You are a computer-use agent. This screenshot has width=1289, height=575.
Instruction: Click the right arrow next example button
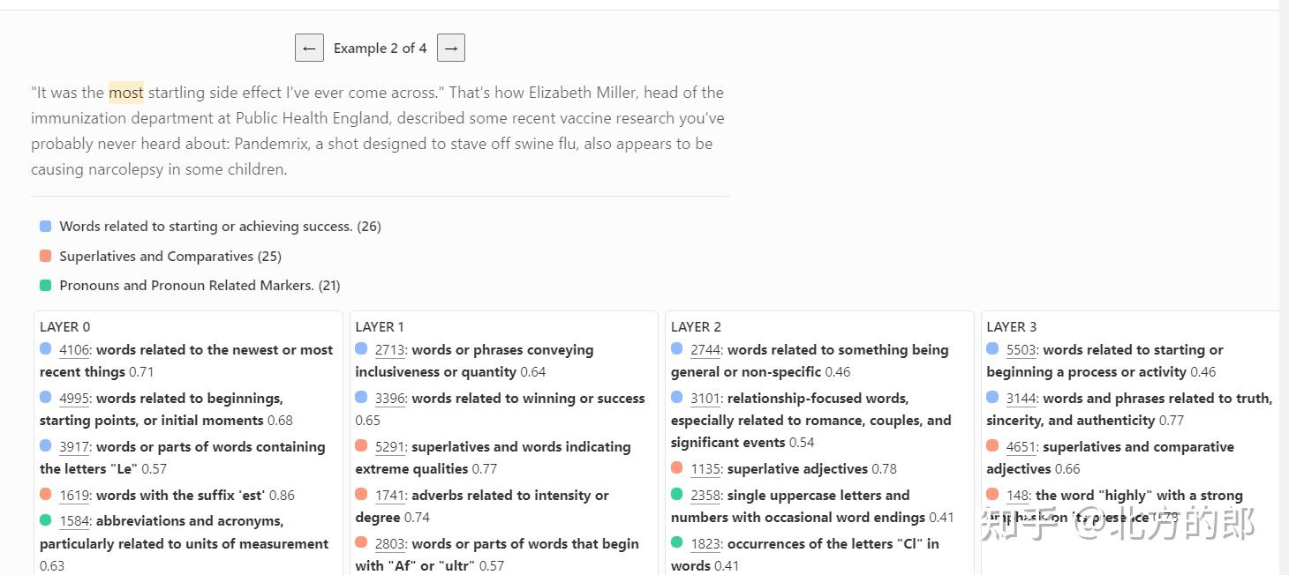(451, 49)
